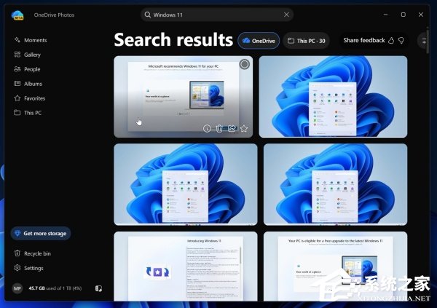The width and height of the screenshot is (437, 308).
Task: Toggle the sidebar collapse icon at bottom
Action: point(98,288)
